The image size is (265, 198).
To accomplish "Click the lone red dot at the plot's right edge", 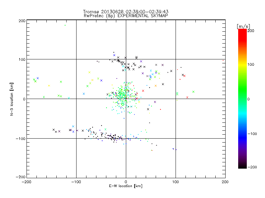I will pos(223,60).
